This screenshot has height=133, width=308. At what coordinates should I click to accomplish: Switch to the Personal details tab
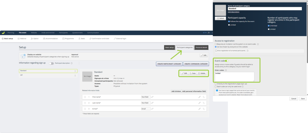click(x=202, y=47)
